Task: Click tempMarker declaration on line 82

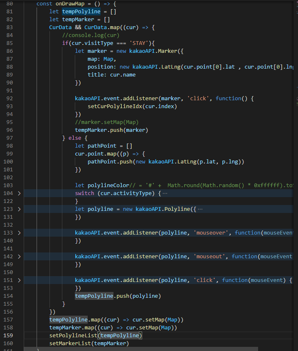Action: [78, 20]
